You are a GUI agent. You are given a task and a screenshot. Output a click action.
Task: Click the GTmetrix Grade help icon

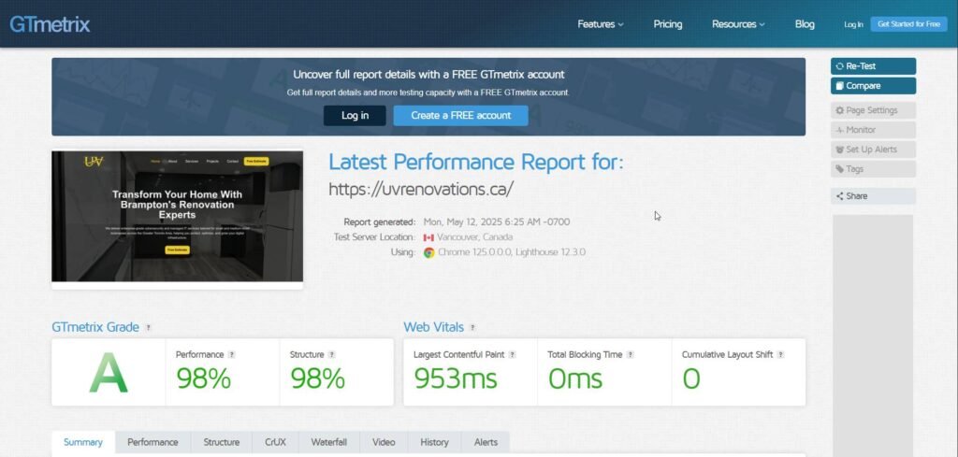(148, 328)
